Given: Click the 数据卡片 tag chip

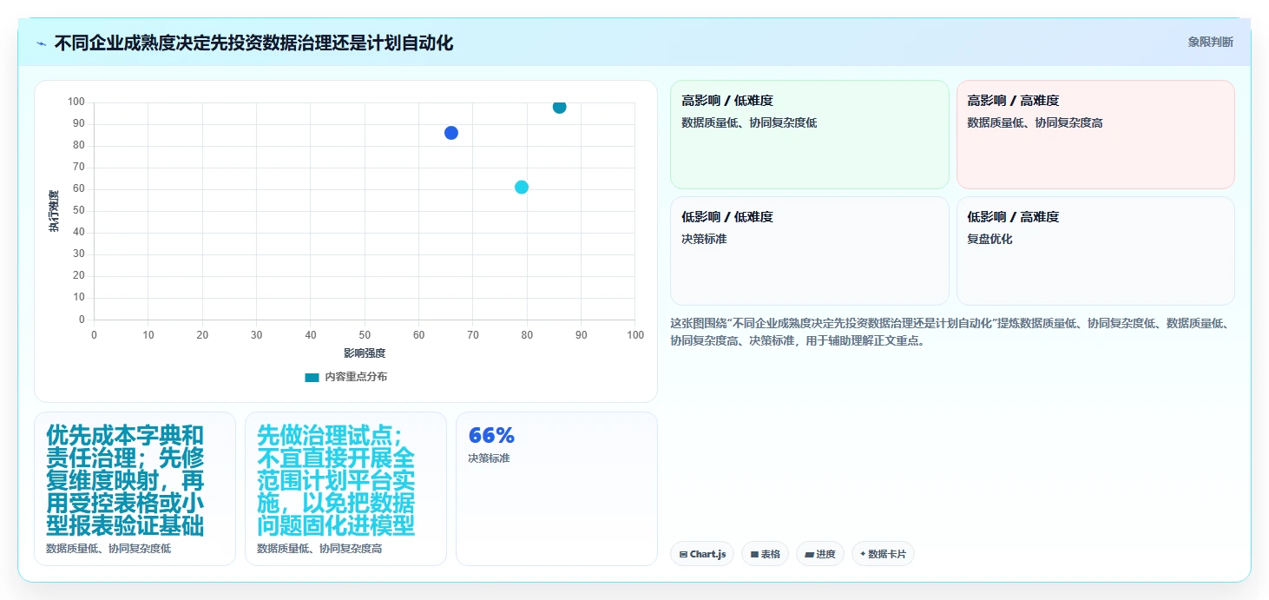Looking at the screenshot, I should tap(883, 554).
